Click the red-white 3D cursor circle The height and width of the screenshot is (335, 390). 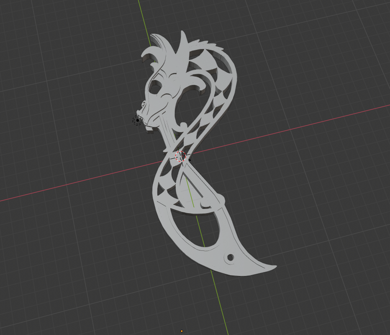pyautogui.click(x=180, y=156)
